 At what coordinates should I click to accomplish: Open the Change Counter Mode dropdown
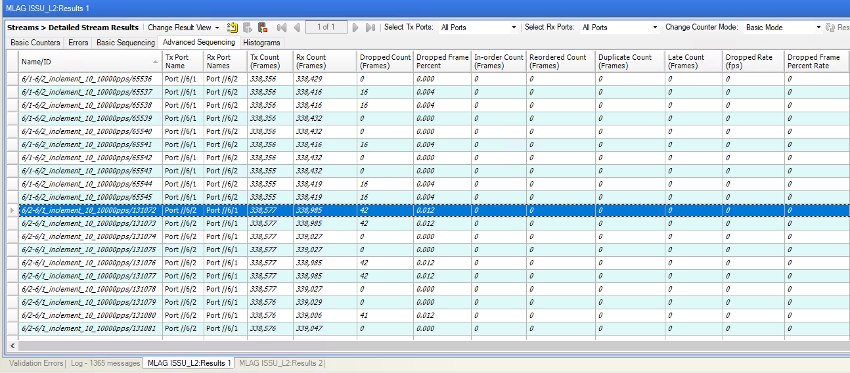click(x=818, y=28)
